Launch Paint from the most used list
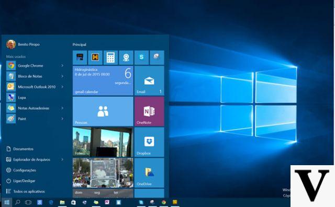The height and width of the screenshot is (207, 335). pyautogui.click(x=35, y=119)
